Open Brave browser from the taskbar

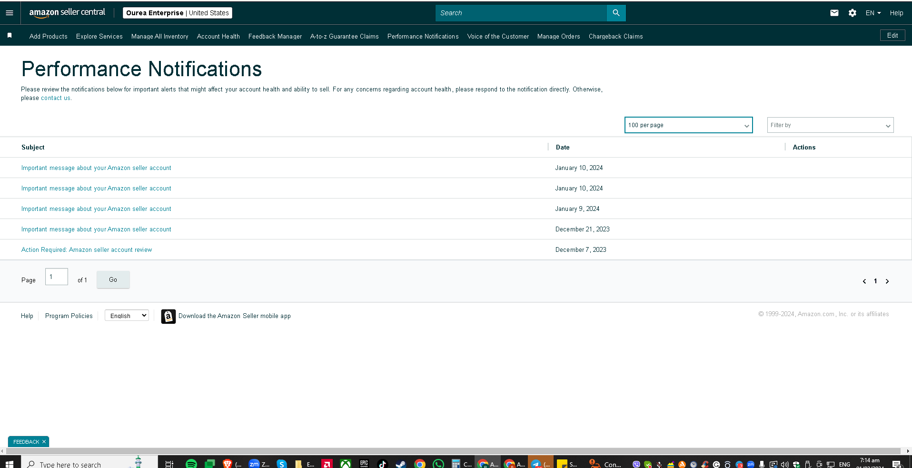(228, 464)
